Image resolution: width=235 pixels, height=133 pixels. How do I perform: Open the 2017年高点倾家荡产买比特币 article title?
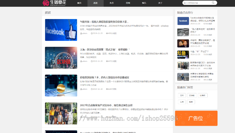(x=106, y=105)
